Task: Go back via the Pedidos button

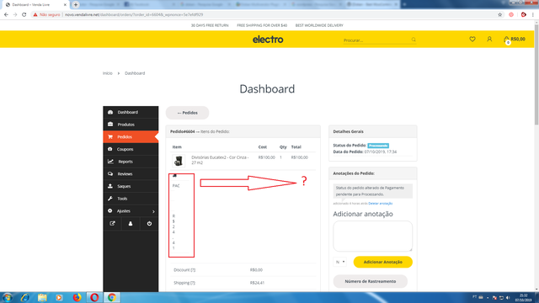Action: click(x=187, y=113)
